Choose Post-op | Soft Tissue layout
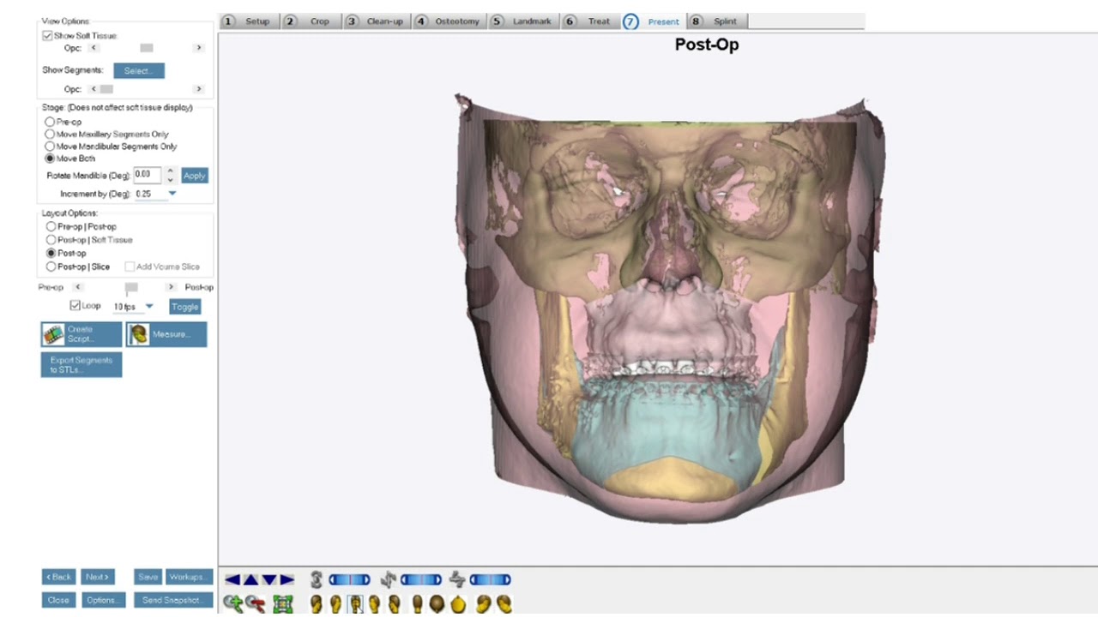 click(51, 240)
